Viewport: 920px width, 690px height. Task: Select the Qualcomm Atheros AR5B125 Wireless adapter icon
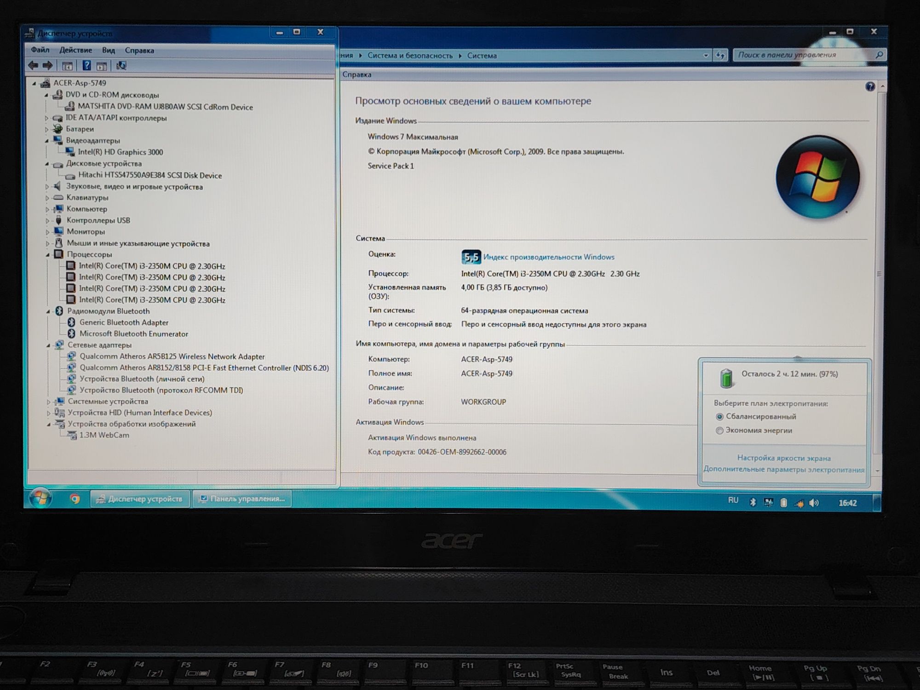click(x=71, y=356)
